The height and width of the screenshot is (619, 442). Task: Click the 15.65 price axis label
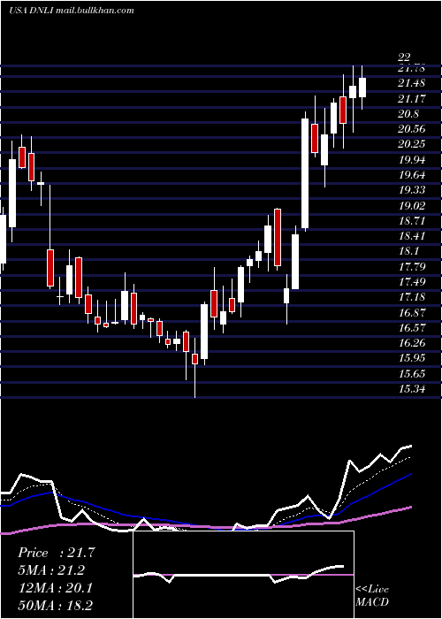[412, 373]
